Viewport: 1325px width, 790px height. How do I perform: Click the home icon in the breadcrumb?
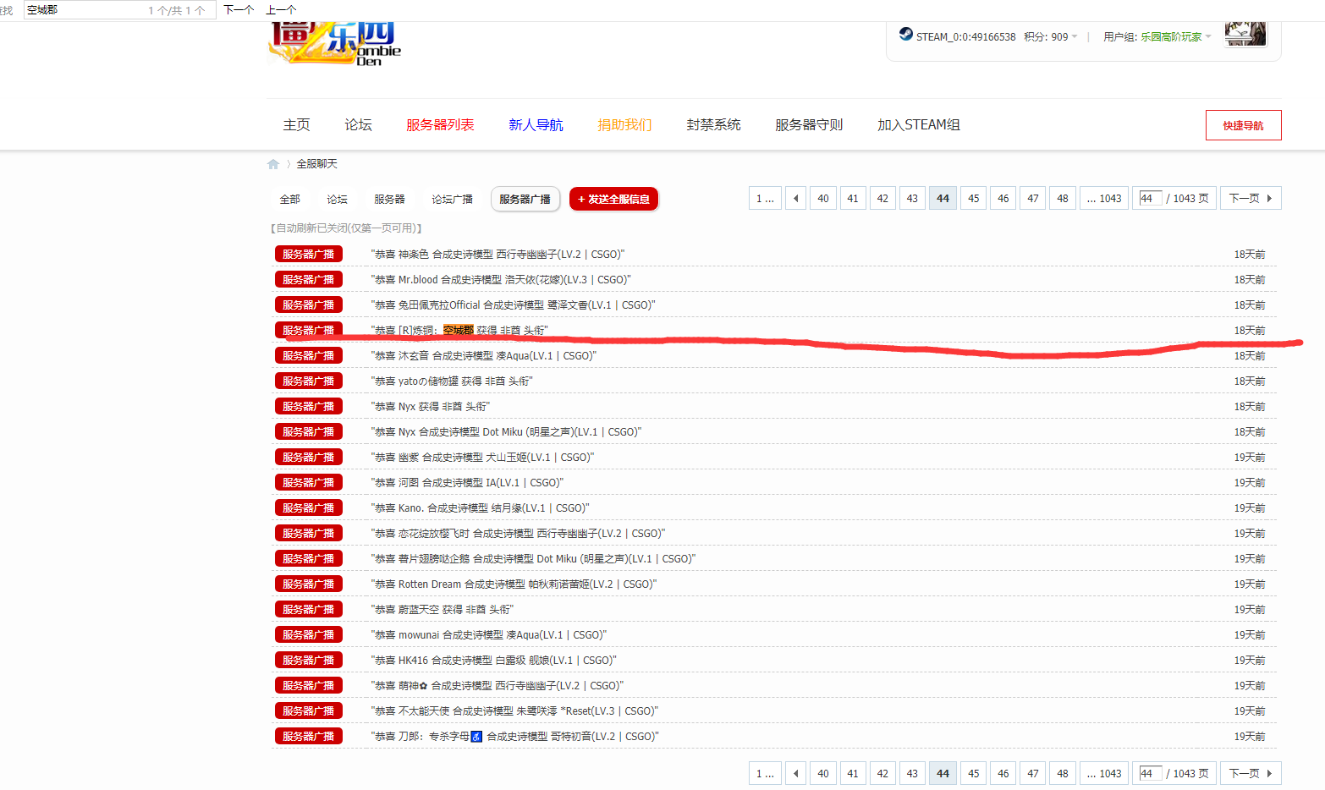point(273,163)
